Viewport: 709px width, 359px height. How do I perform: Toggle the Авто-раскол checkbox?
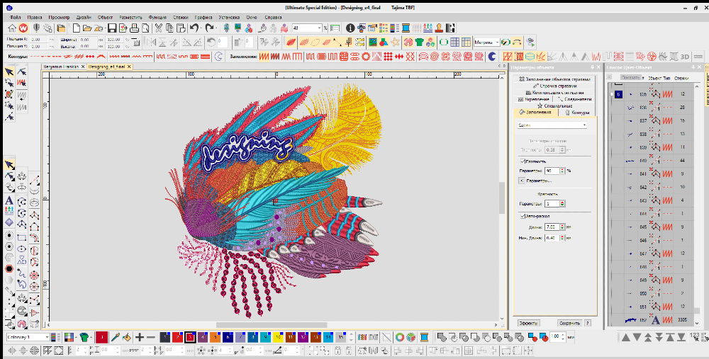pyautogui.click(x=523, y=216)
